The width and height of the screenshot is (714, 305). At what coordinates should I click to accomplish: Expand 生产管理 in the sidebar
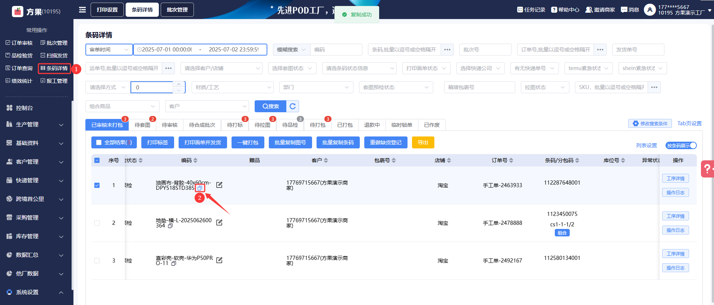[x=35, y=125]
